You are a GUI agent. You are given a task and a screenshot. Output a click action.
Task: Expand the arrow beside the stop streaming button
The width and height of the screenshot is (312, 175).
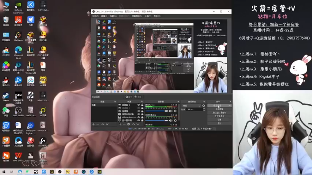(x=229, y=105)
